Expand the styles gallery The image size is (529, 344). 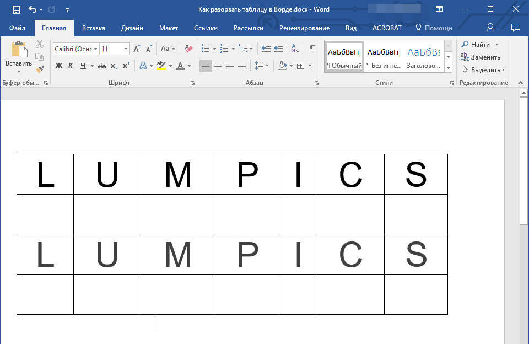point(448,67)
